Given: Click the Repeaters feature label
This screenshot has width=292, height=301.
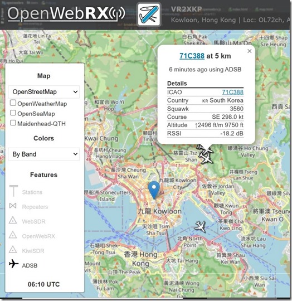Looking at the screenshot, I should pyautogui.click(x=35, y=207).
